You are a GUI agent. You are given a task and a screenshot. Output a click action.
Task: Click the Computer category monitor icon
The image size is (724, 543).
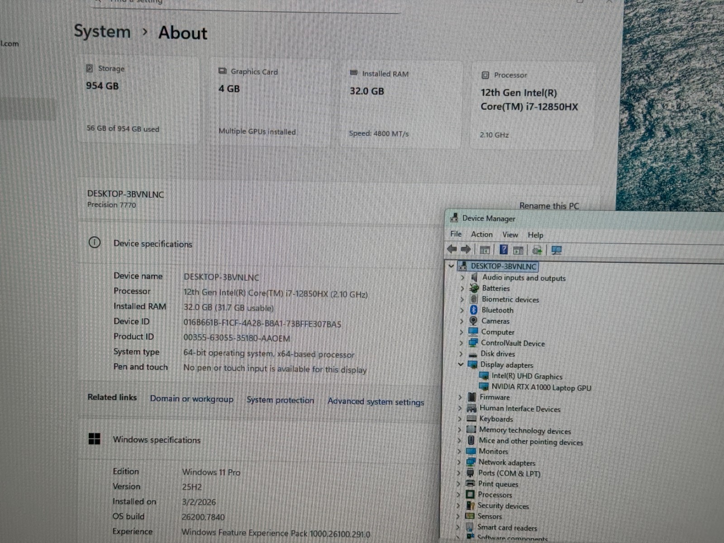coord(473,331)
